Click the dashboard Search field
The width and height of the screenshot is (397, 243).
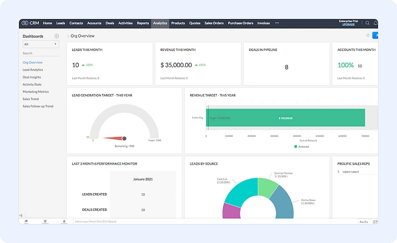(x=41, y=53)
